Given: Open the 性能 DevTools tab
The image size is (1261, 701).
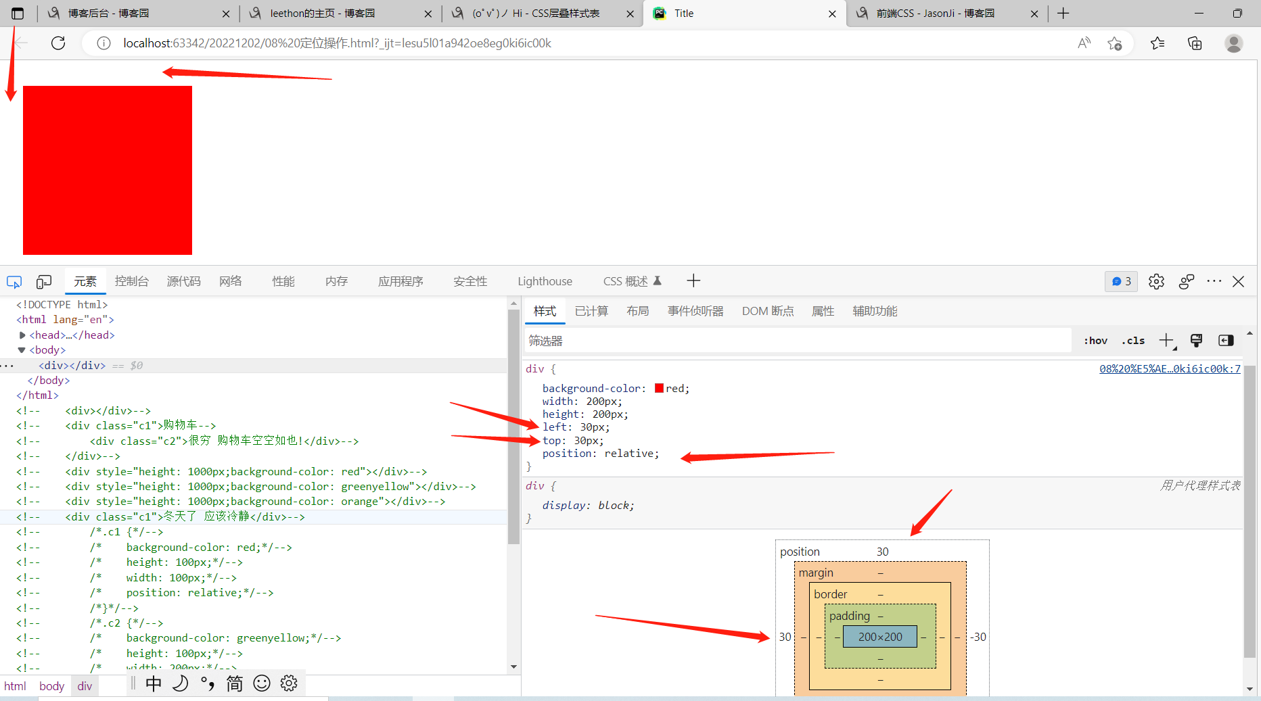Looking at the screenshot, I should pos(283,281).
